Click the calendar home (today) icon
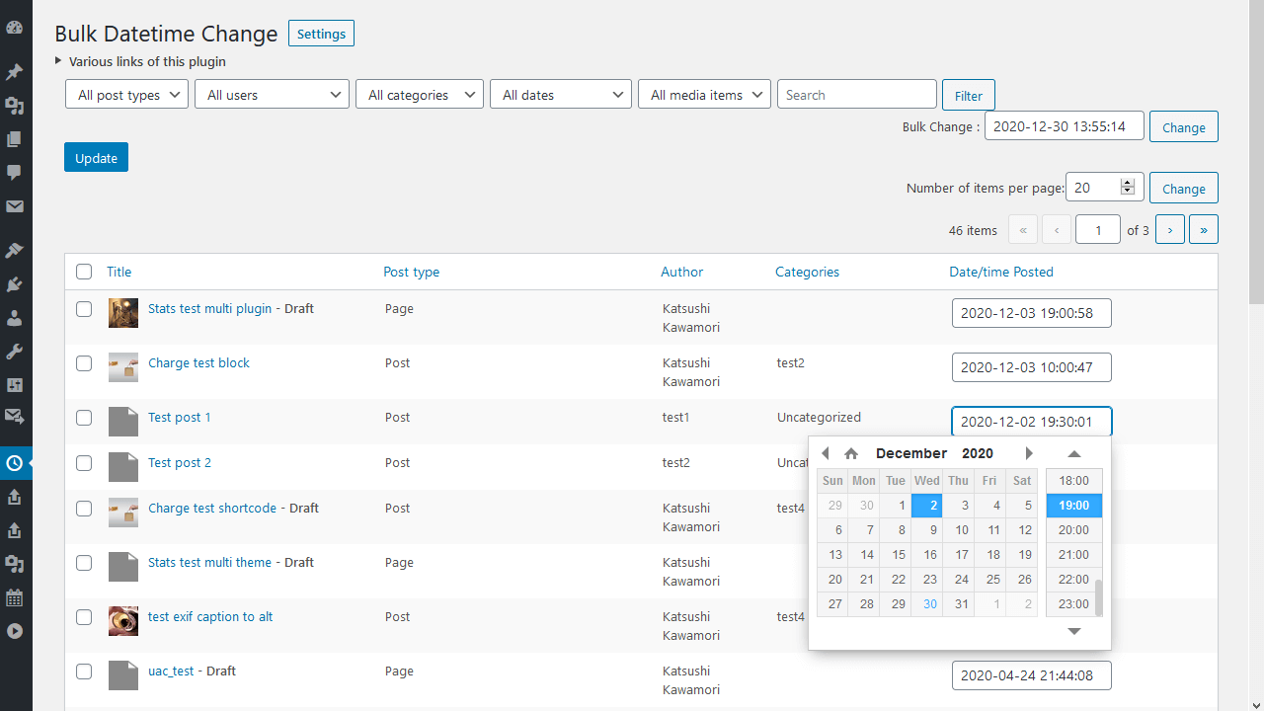The height and width of the screenshot is (711, 1264). tap(851, 453)
